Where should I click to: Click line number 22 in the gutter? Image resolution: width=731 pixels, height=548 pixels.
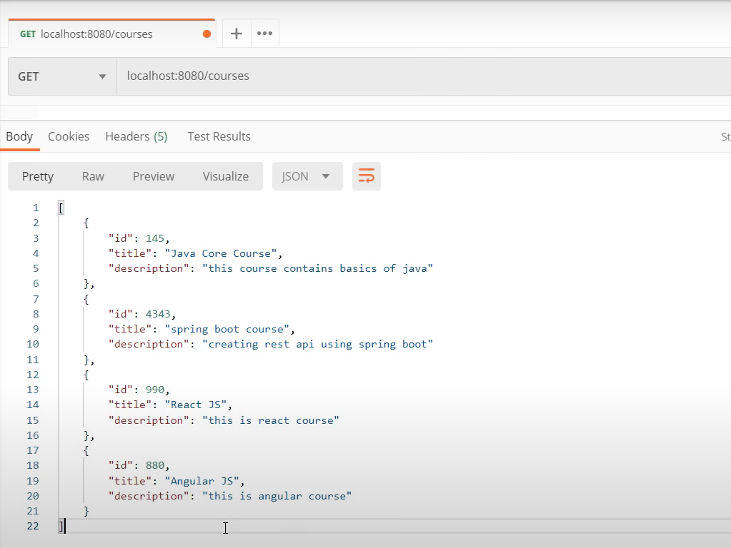pyautogui.click(x=33, y=526)
